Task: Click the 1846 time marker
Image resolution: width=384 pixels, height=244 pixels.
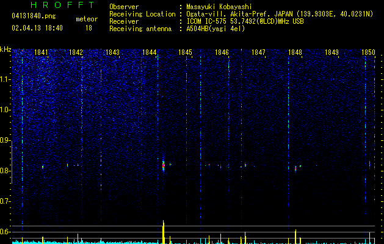Action: click(222, 52)
